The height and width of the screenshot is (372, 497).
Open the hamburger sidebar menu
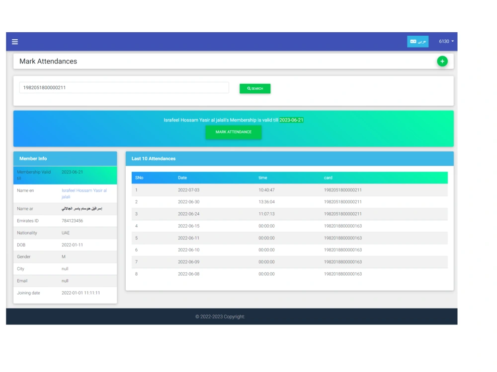[15, 42]
